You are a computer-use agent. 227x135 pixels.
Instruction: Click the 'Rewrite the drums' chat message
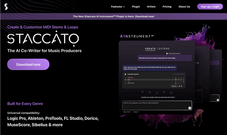[165, 58]
